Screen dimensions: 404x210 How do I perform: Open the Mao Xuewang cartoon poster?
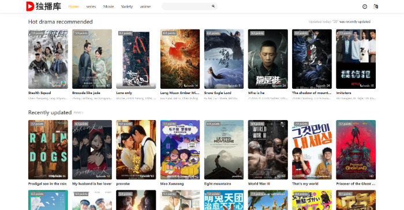180,149
